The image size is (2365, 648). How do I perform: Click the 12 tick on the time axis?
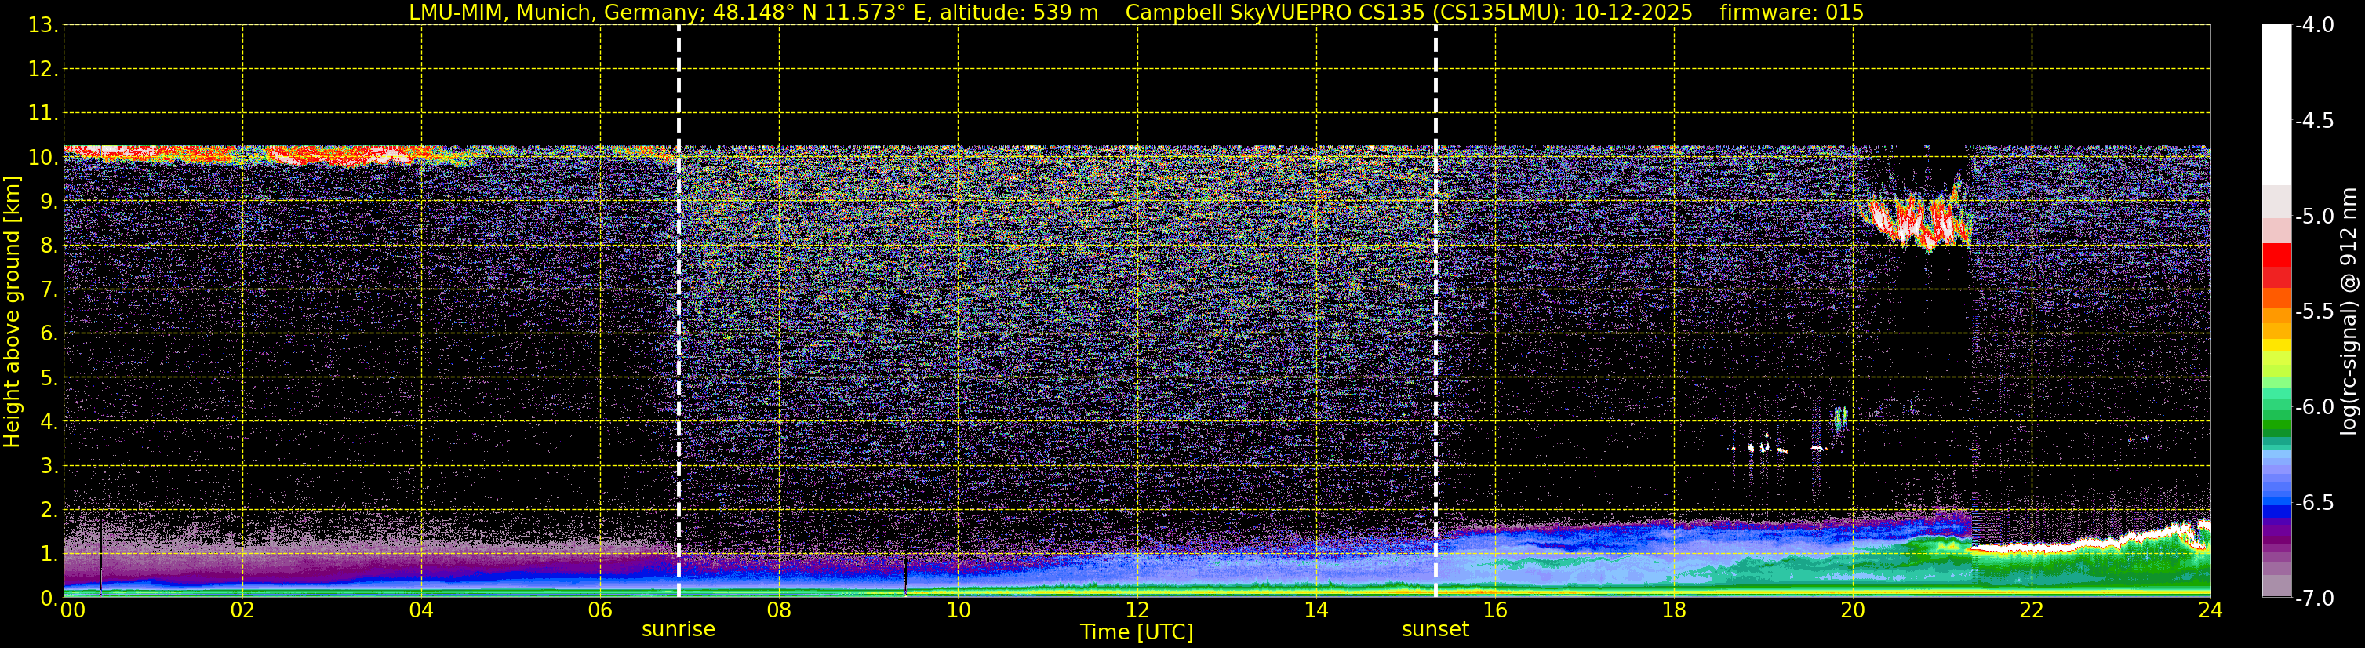[x=1137, y=610]
